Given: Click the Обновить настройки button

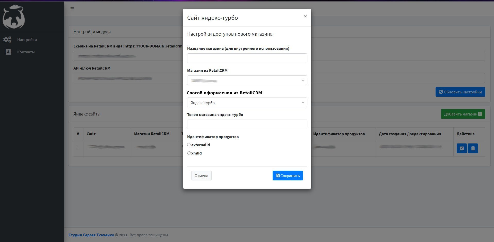Looking at the screenshot, I should pos(460,92).
